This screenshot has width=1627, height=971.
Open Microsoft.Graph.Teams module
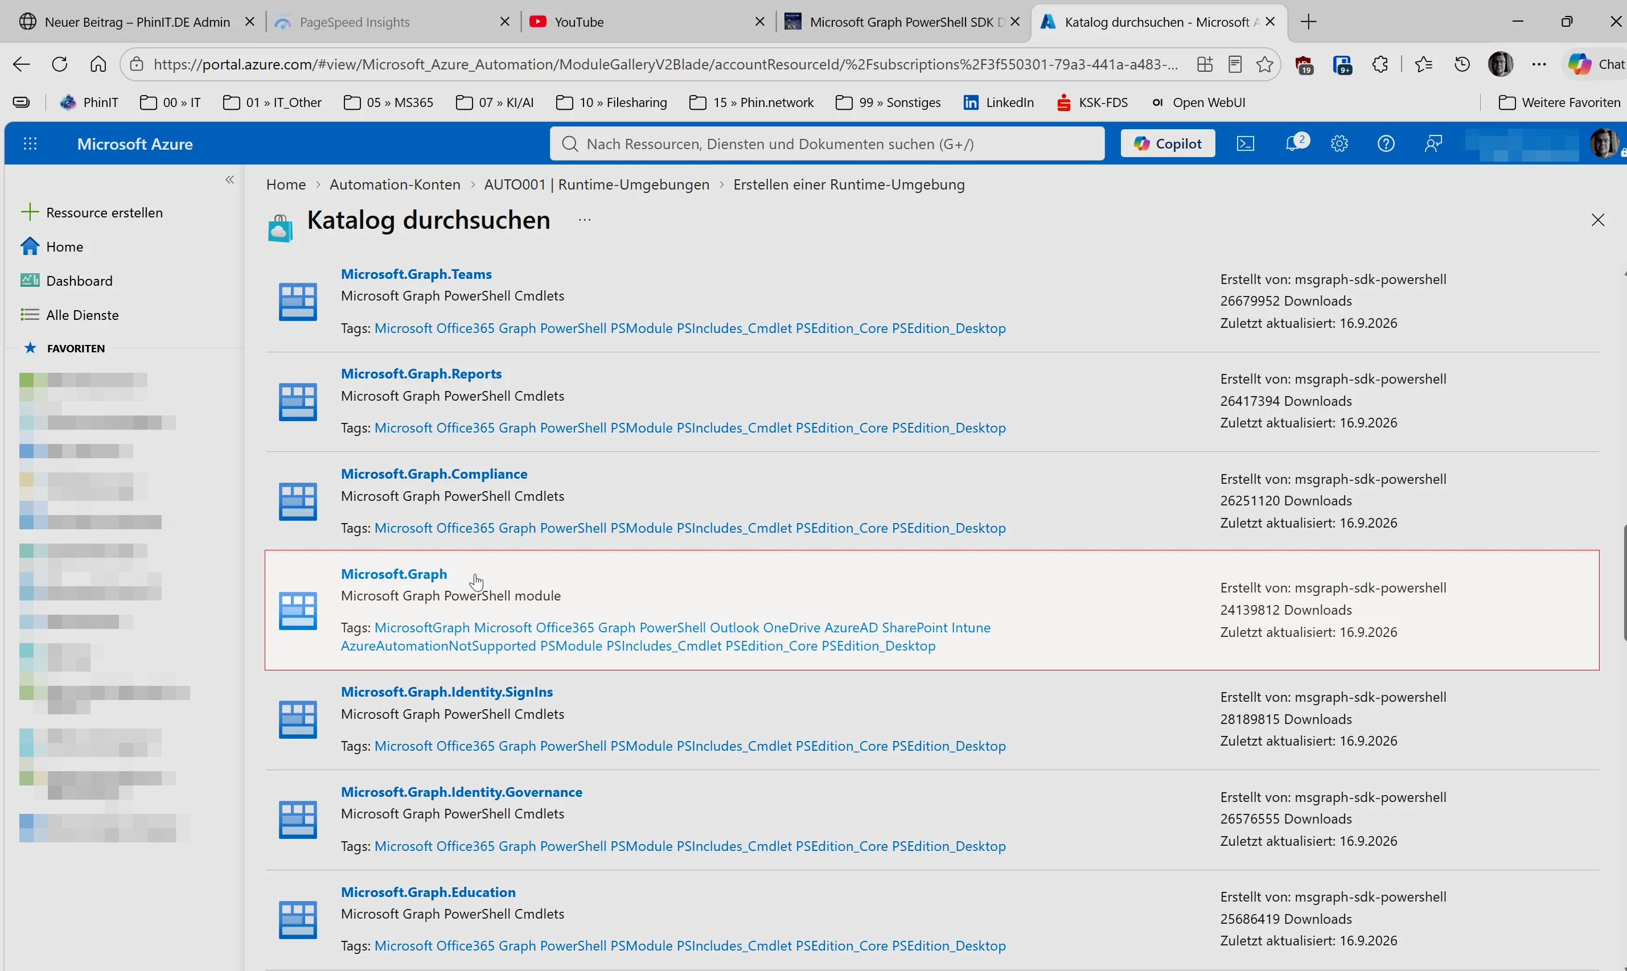point(416,274)
